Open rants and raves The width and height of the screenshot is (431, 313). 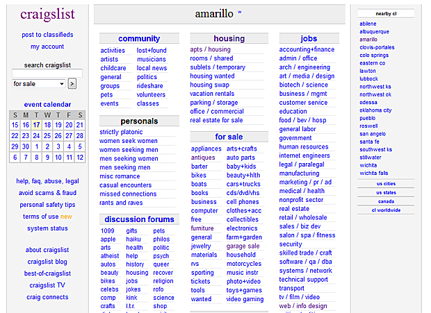121,203
